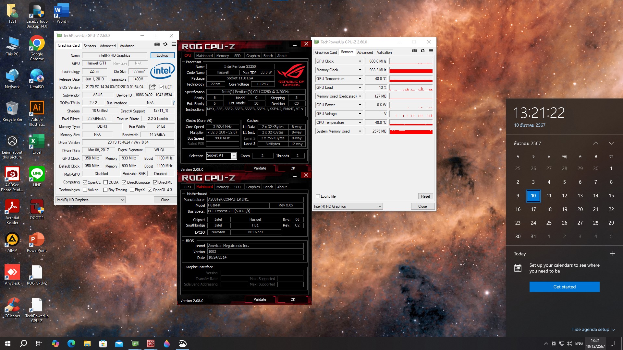Open GPU selector dropdown in Sensors window

(x=348, y=206)
